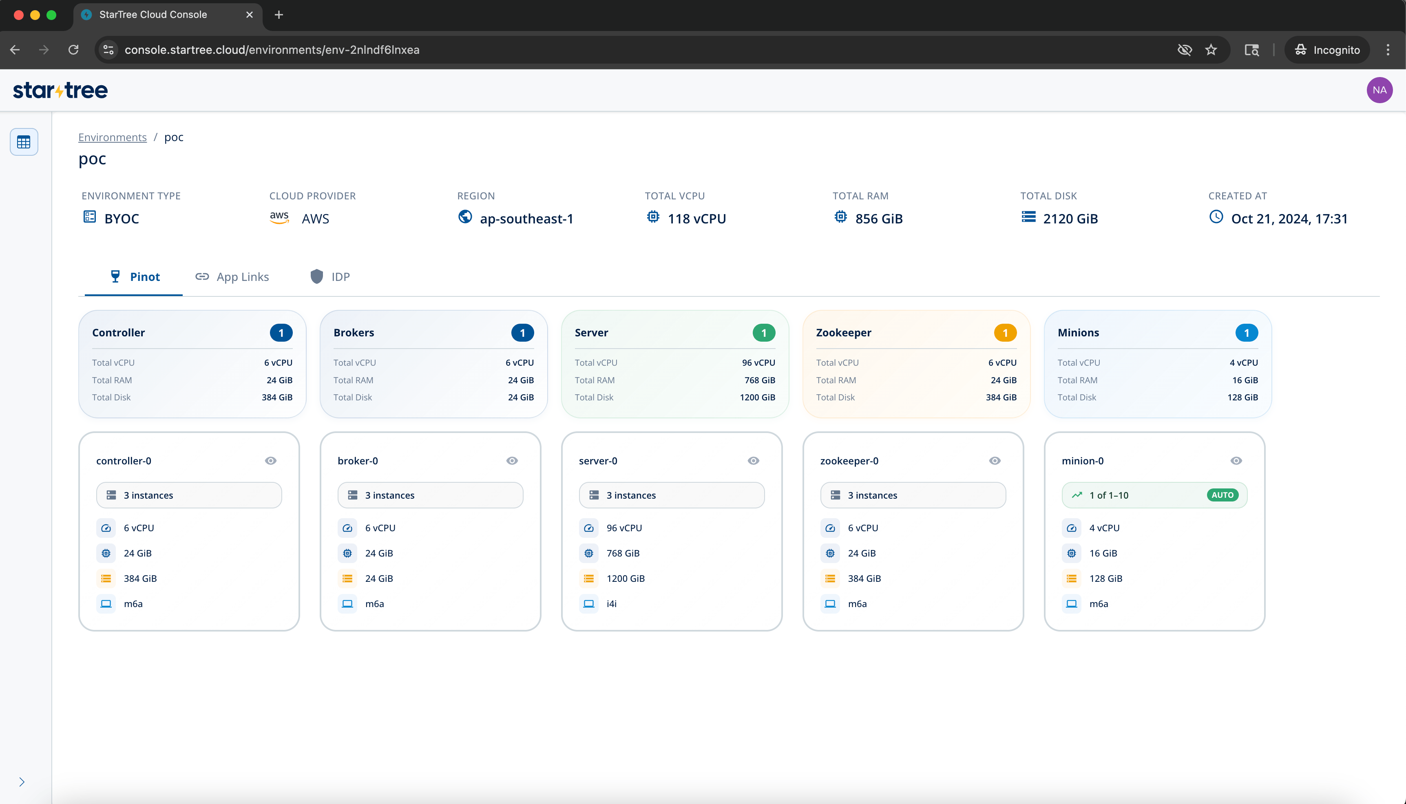The image size is (1406, 804).
Task: Toggle visibility eye on server-0 card
Action: (753, 461)
